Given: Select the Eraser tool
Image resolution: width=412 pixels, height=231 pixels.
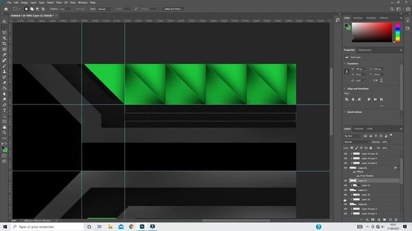Looking at the screenshot, I should tap(5, 83).
